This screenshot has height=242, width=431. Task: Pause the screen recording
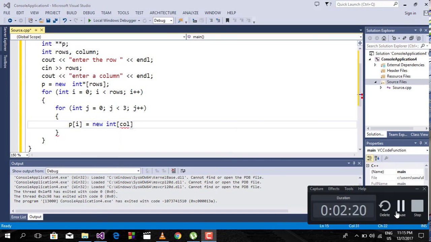(401, 209)
